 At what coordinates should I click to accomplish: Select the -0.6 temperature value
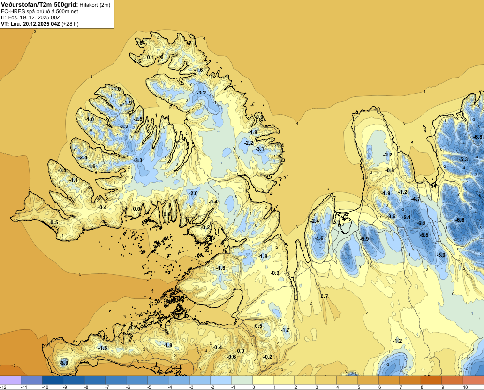pos(231,357)
